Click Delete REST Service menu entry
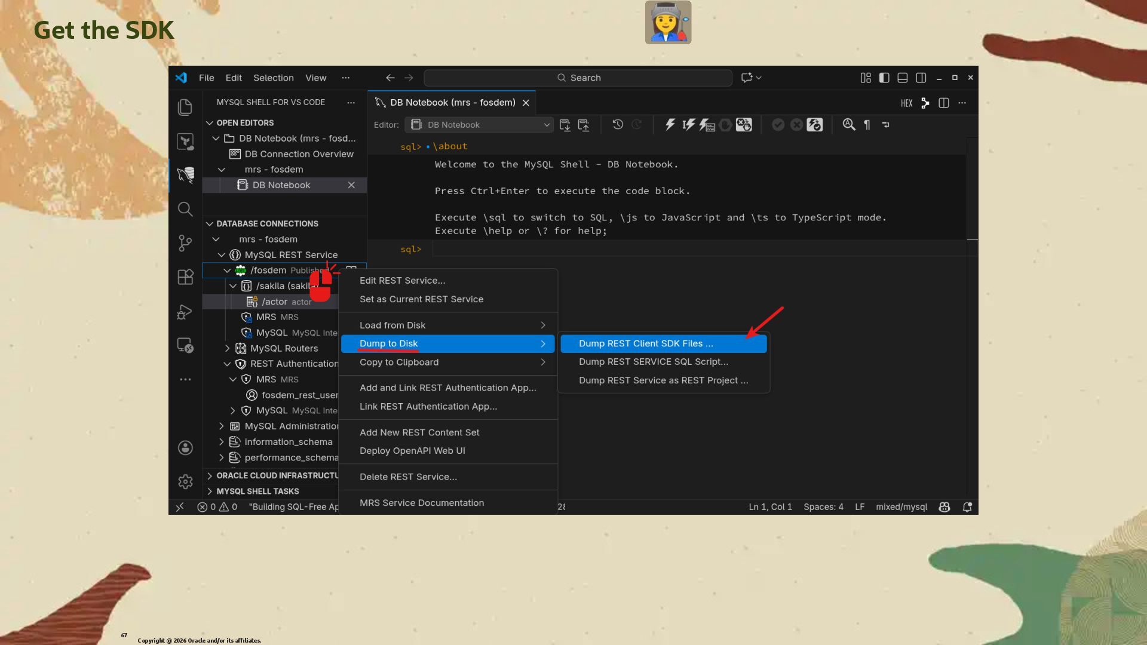The width and height of the screenshot is (1147, 645). [407, 477]
